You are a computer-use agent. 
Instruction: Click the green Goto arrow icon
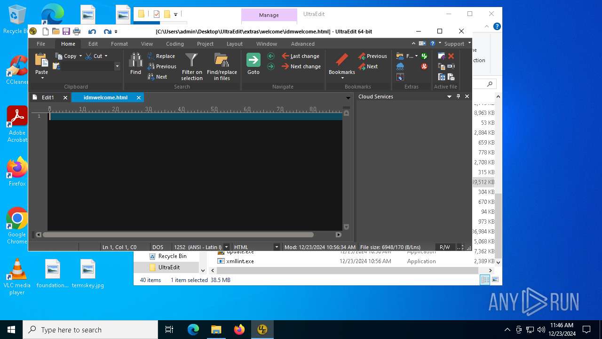point(253,60)
